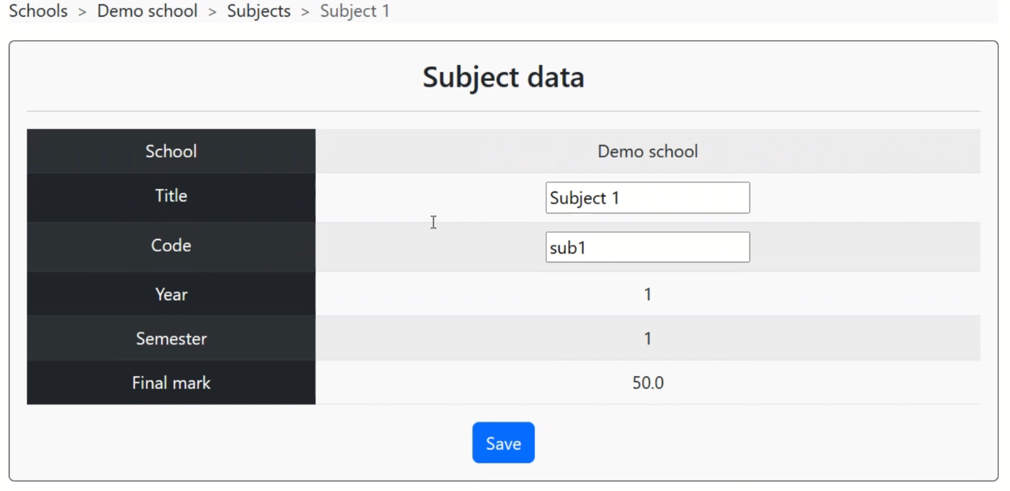The image size is (1010, 491).
Task: Select the Title row header cell
Action: point(171,196)
